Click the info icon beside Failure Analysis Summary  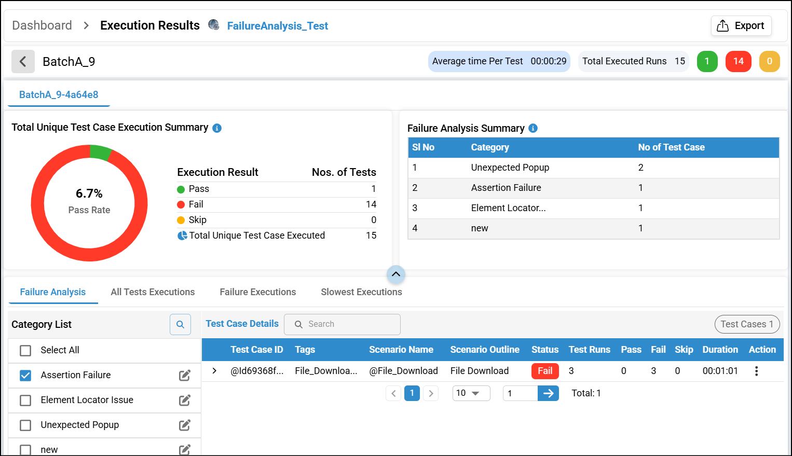[x=533, y=128]
